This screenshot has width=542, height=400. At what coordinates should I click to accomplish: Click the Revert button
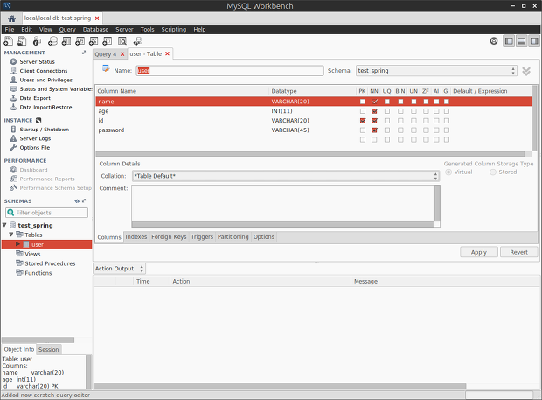coord(519,252)
